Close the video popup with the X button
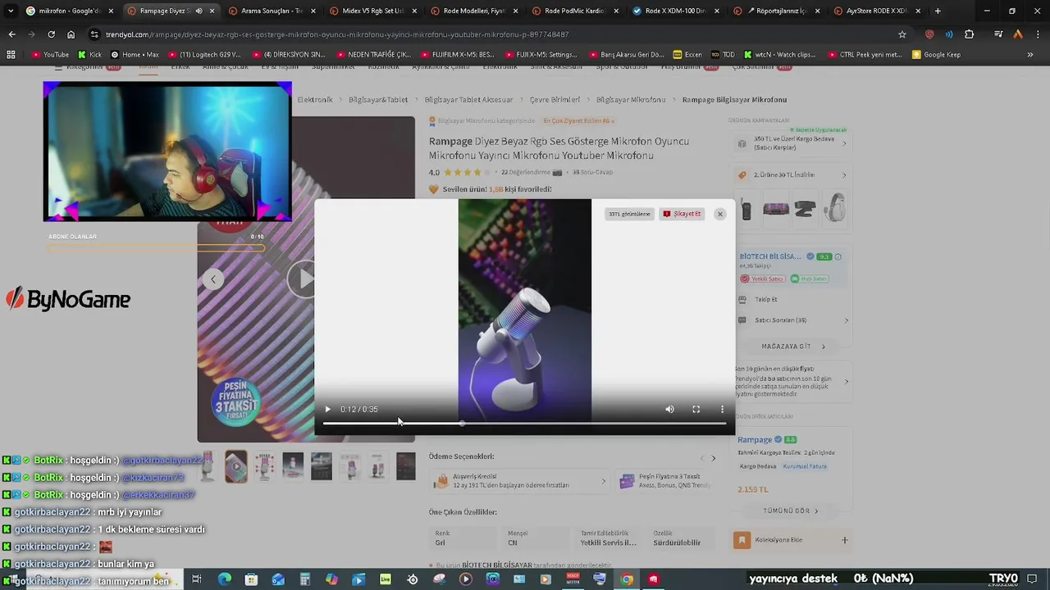The width and height of the screenshot is (1050, 590). 719,214
